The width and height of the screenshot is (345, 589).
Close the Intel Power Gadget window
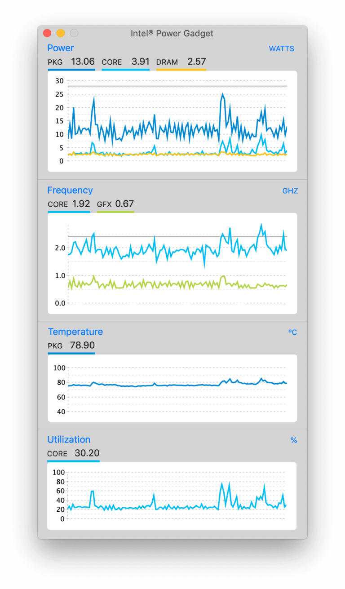[x=47, y=33]
